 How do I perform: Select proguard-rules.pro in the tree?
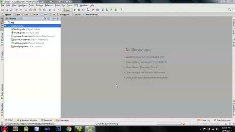click(x=33, y=36)
